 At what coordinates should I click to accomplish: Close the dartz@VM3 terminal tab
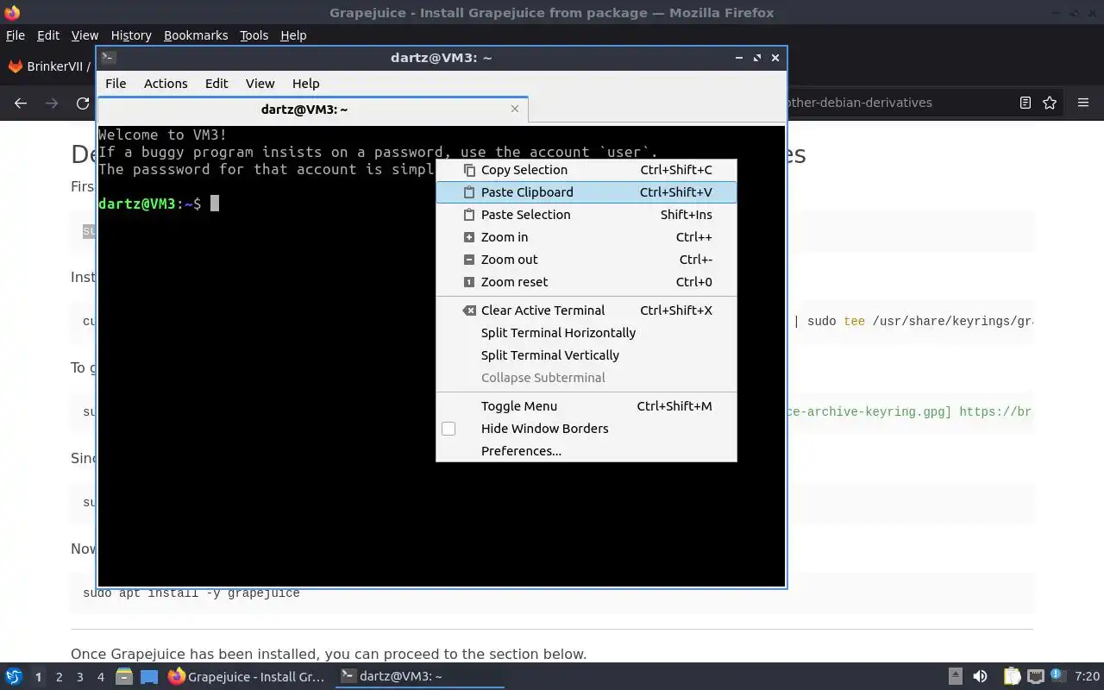[515, 109]
